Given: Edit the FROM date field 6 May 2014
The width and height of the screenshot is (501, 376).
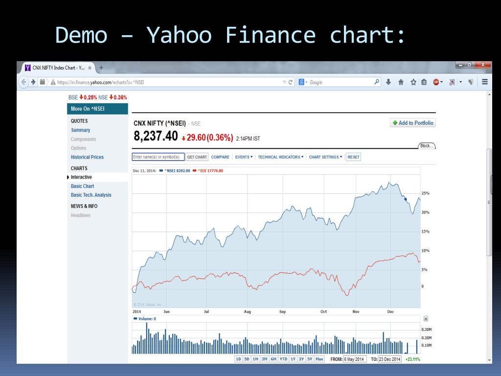Looking at the screenshot, I should [355, 359].
